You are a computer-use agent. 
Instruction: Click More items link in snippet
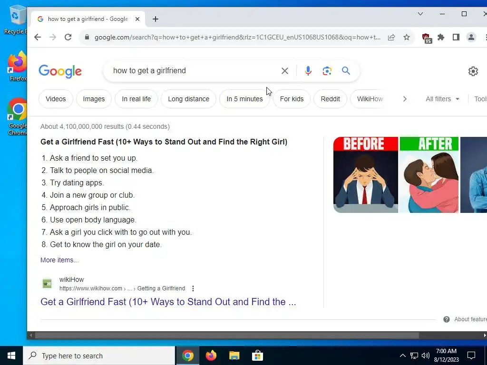tap(59, 260)
